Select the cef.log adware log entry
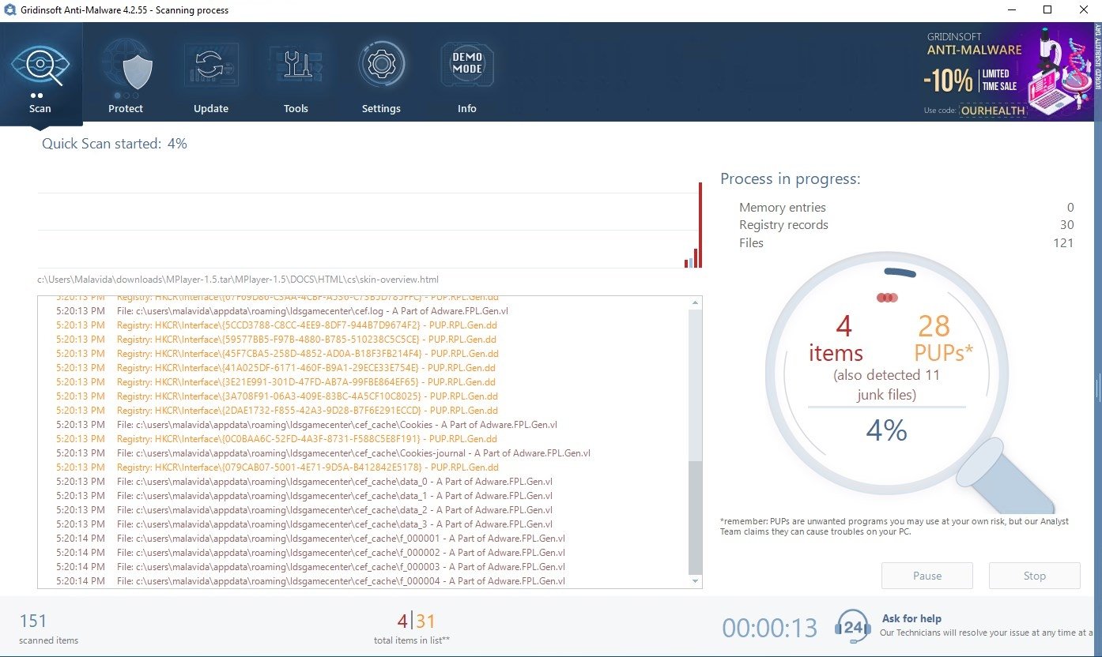 click(x=312, y=311)
